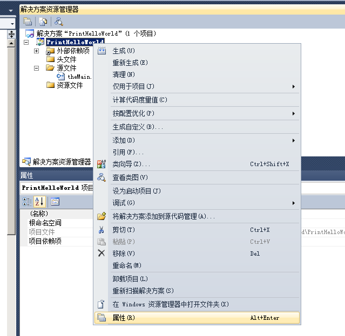345x336 pixels.
Task: Click the 源文件 open folder icon
Action: coord(50,67)
